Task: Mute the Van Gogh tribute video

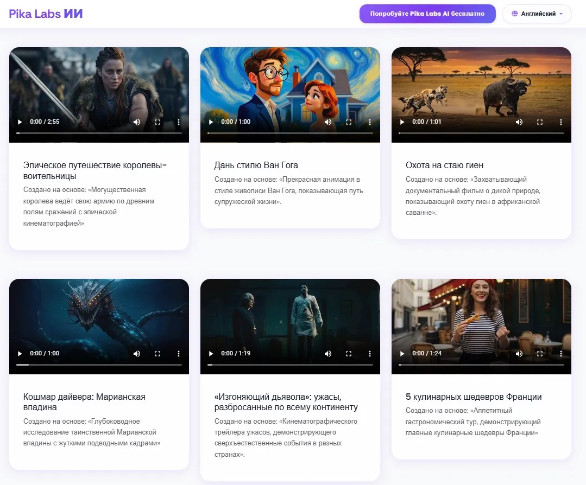Action: click(327, 122)
